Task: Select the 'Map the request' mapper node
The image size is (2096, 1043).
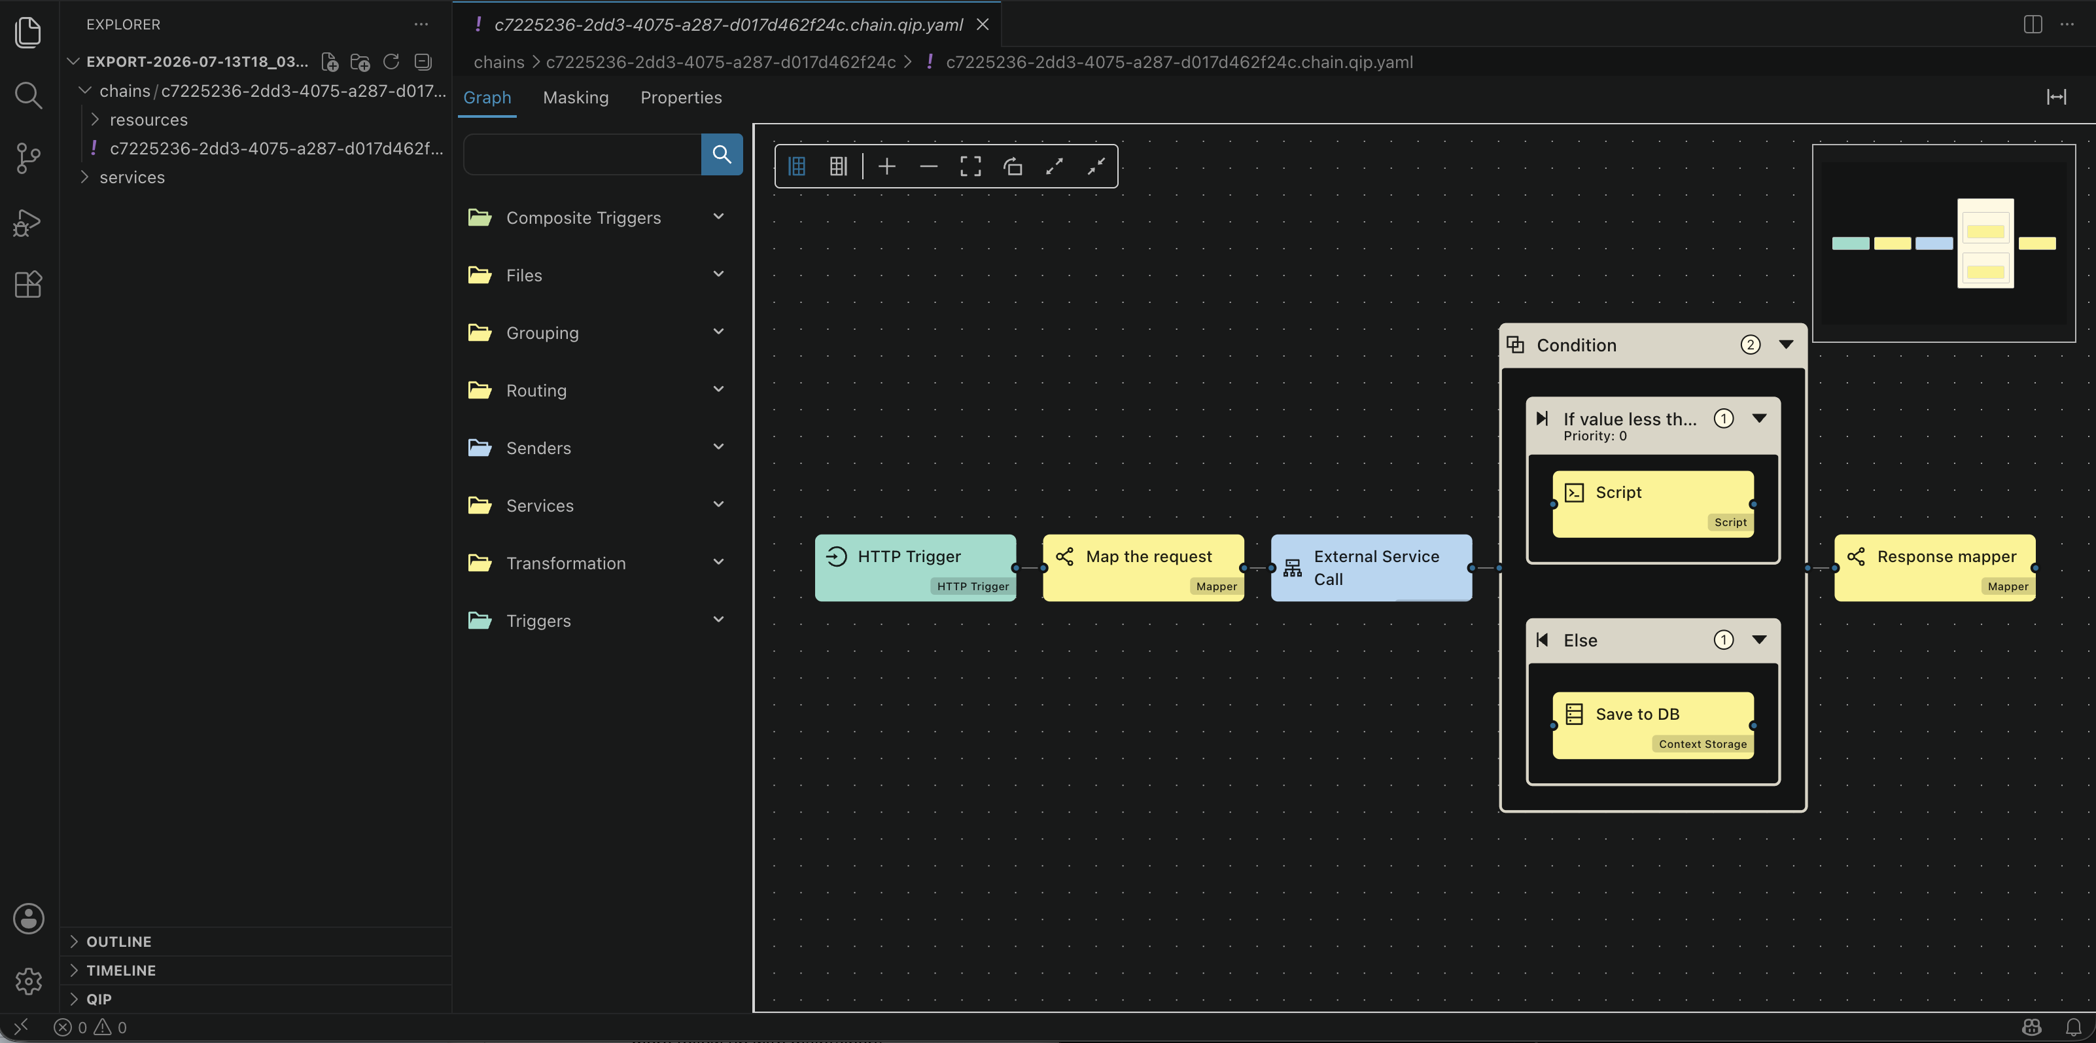Action: pos(1144,568)
